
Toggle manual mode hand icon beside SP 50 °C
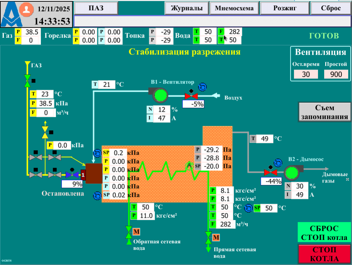(249, 208)
